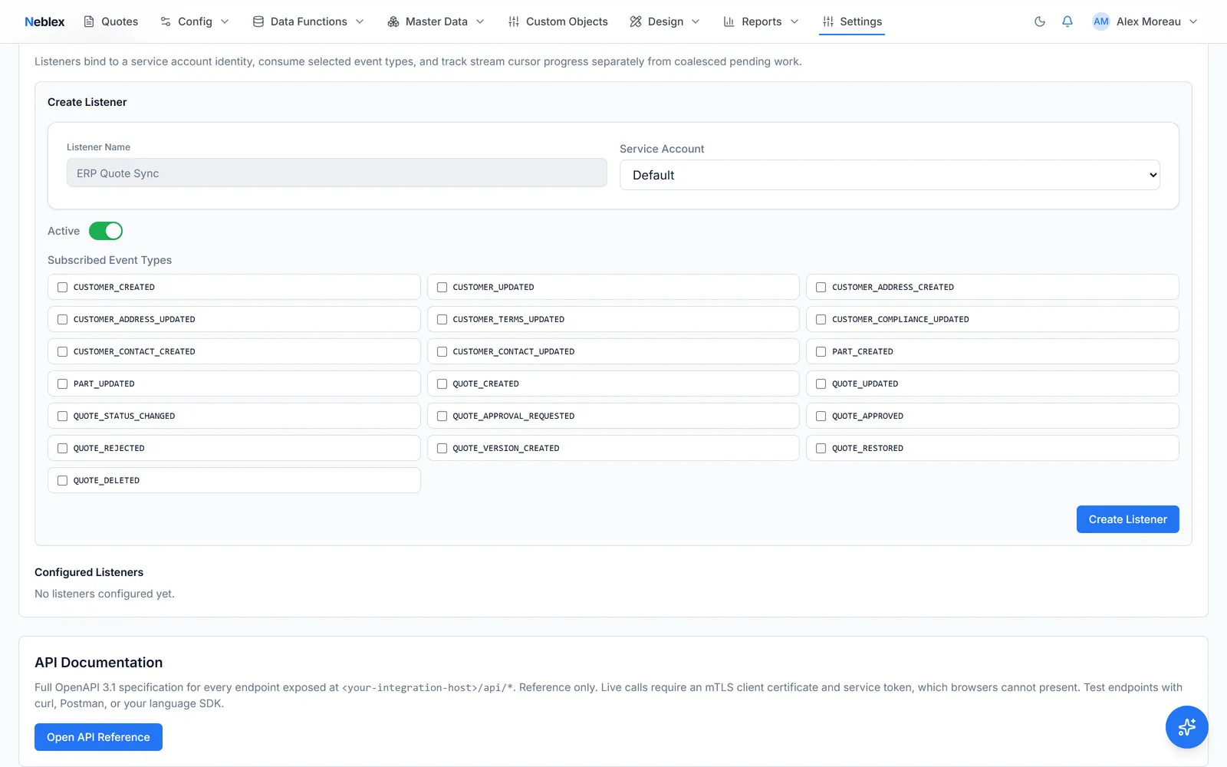Open the Config menu

[x=195, y=21]
